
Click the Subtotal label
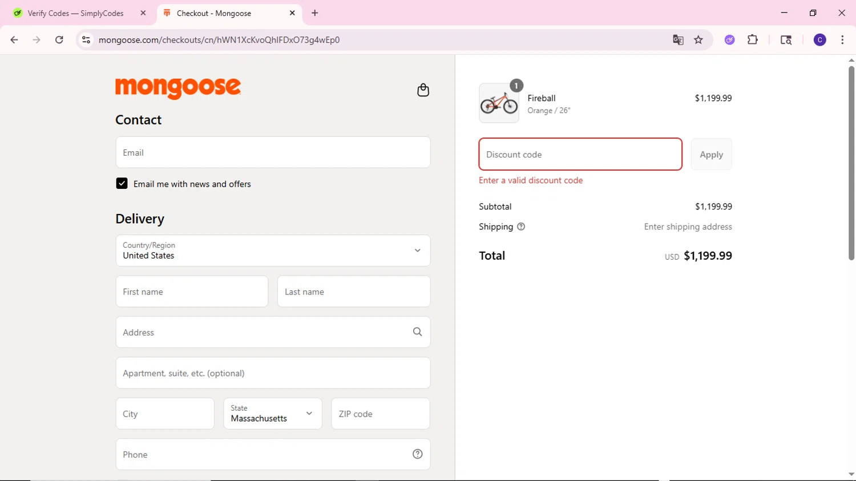click(495, 207)
